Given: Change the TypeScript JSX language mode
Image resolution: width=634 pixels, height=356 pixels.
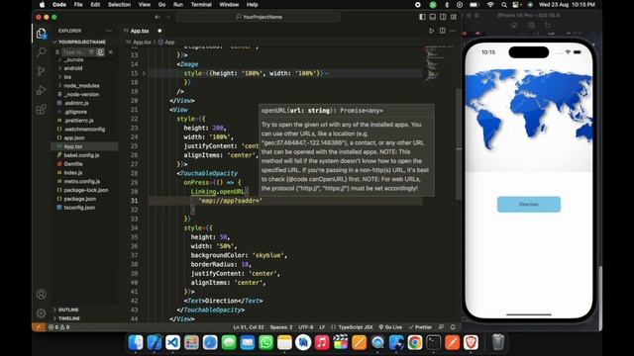Looking at the screenshot, I should click(355, 327).
